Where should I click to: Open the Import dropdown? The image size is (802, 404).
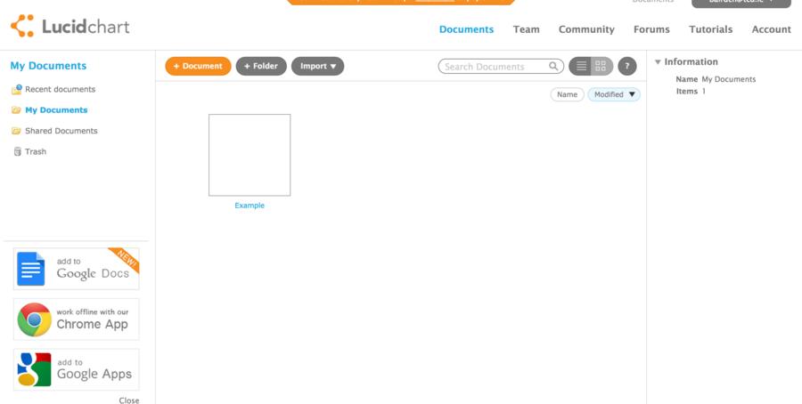[x=317, y=67]
